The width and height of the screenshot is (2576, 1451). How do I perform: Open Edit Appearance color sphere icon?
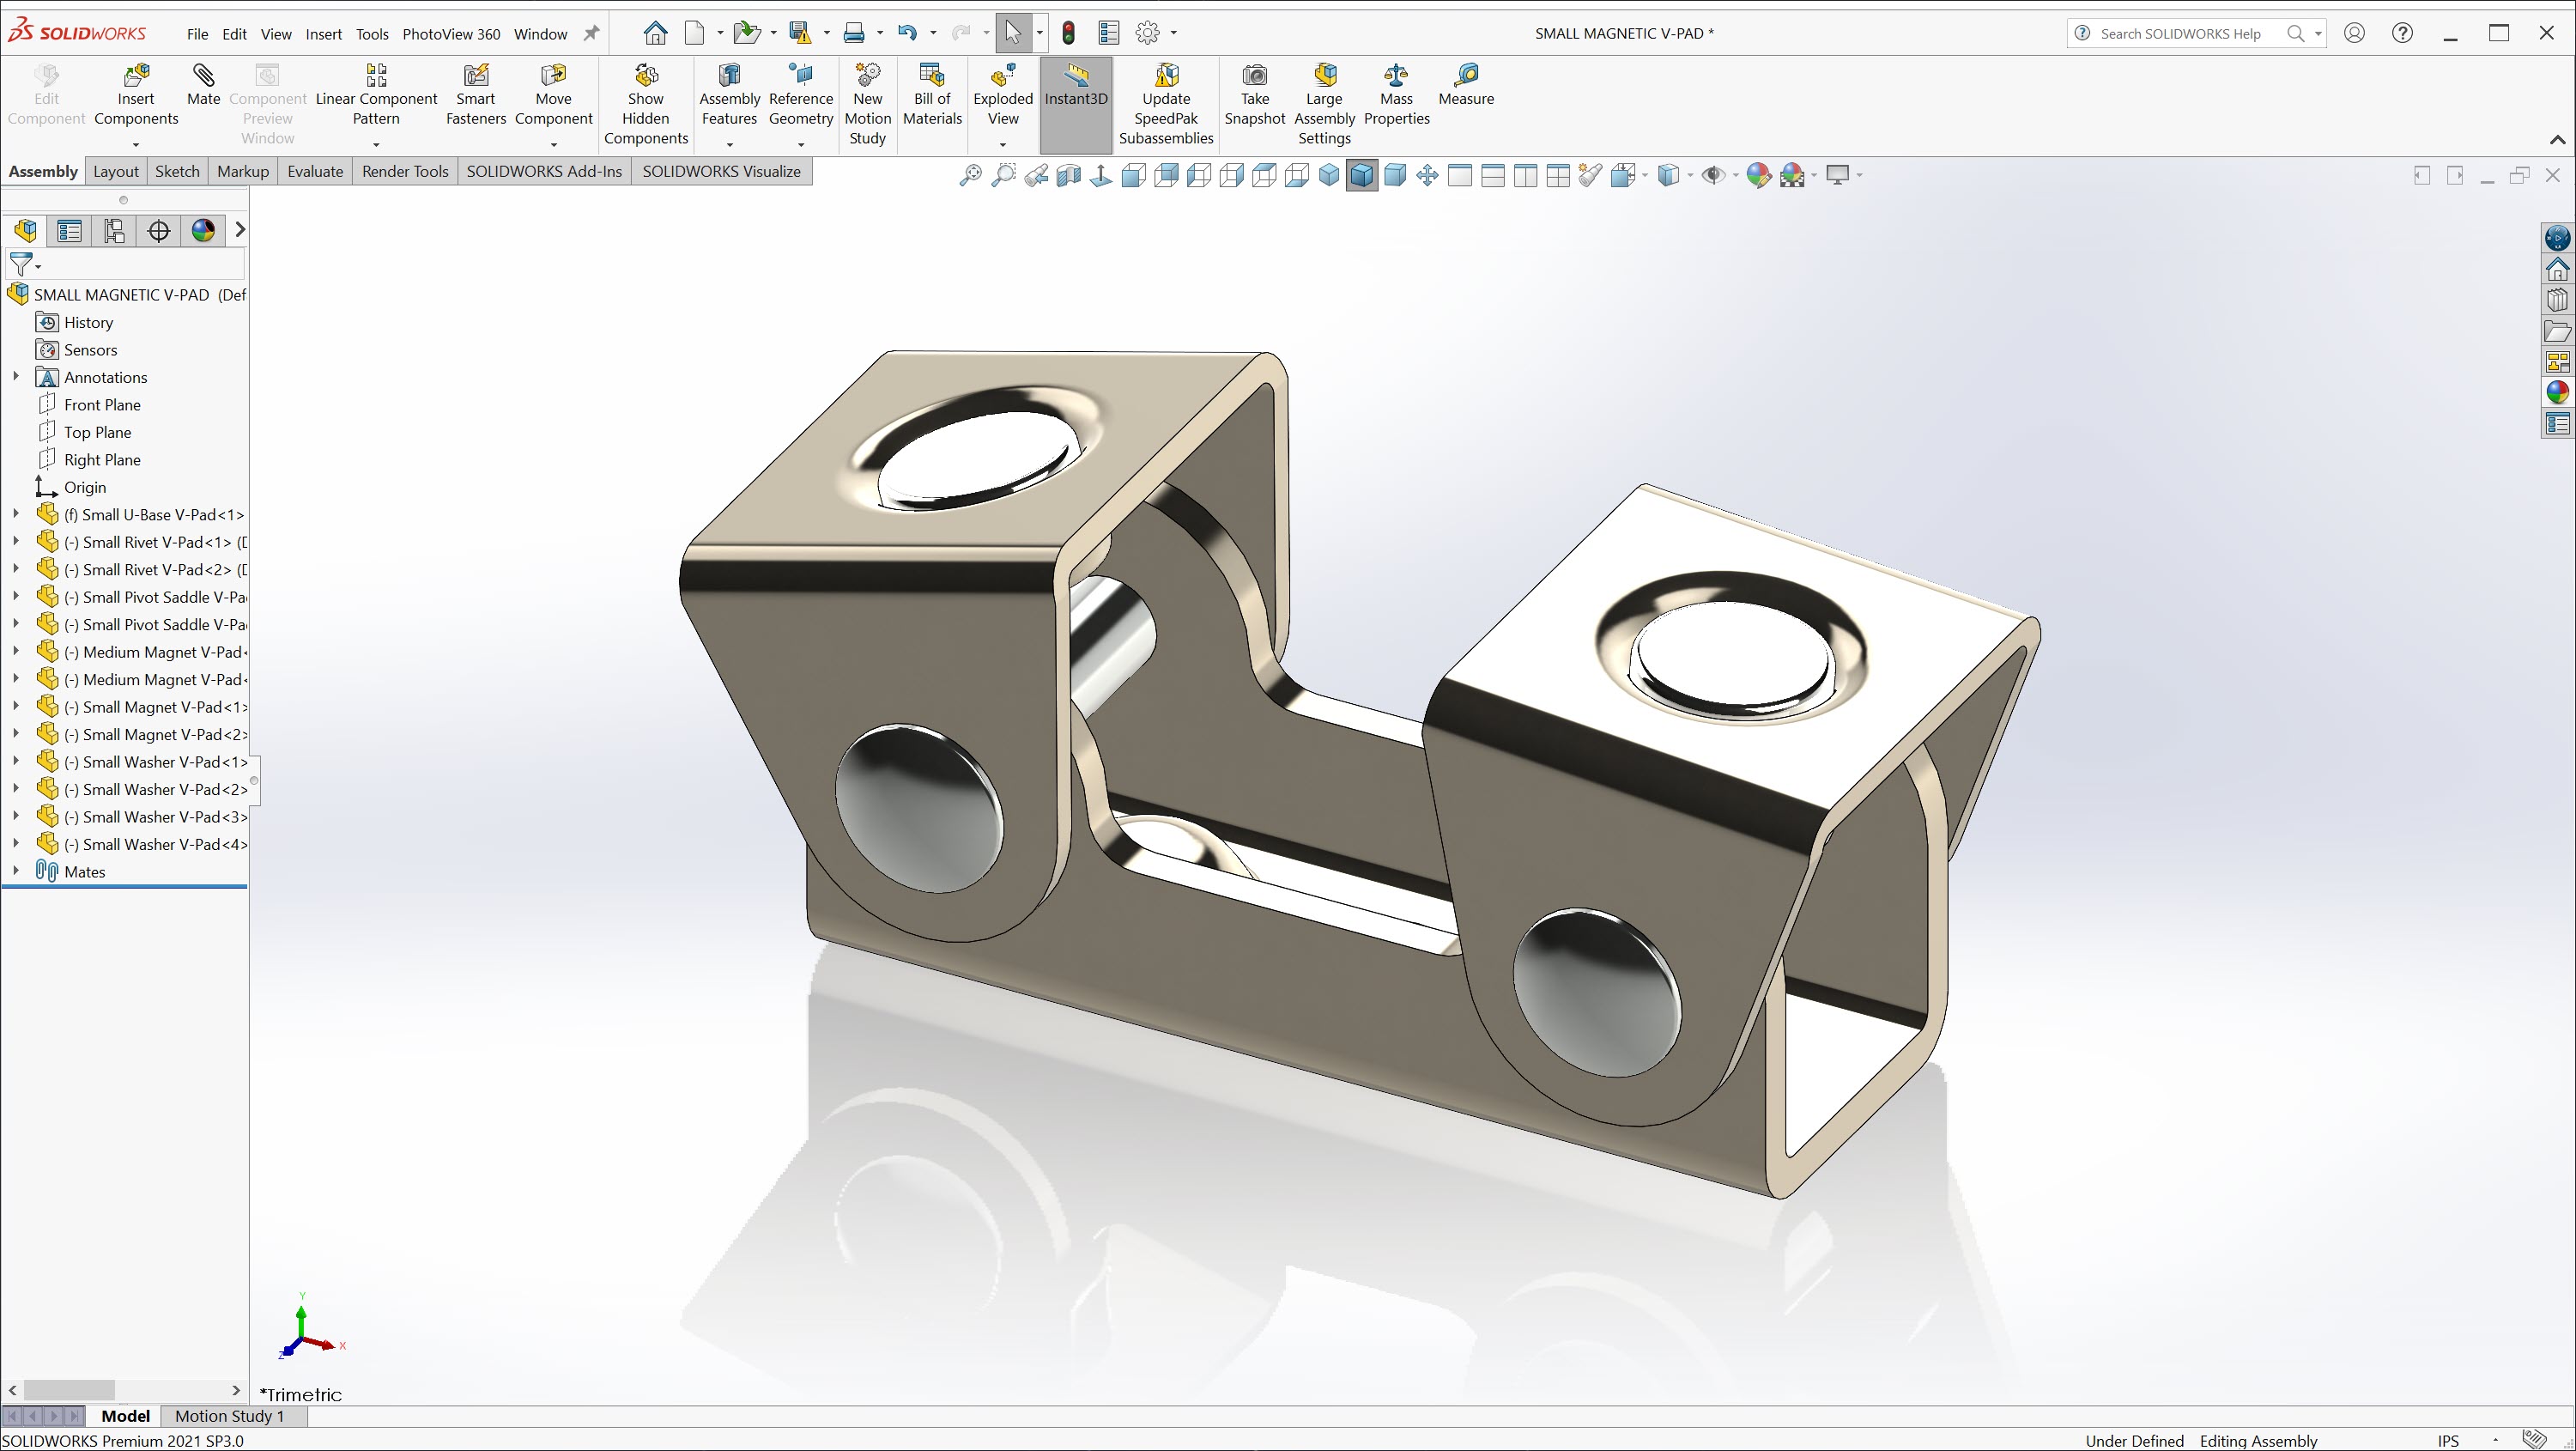tap(1757, 176)
